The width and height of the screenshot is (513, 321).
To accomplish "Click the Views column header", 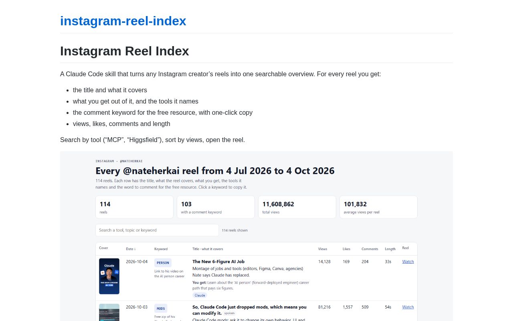I will coord(323,249).
